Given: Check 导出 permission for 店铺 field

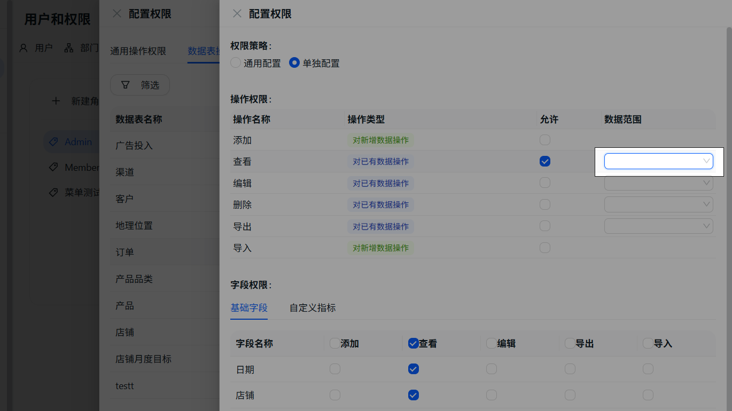Looking at the screenshot, I should [570, 395].
